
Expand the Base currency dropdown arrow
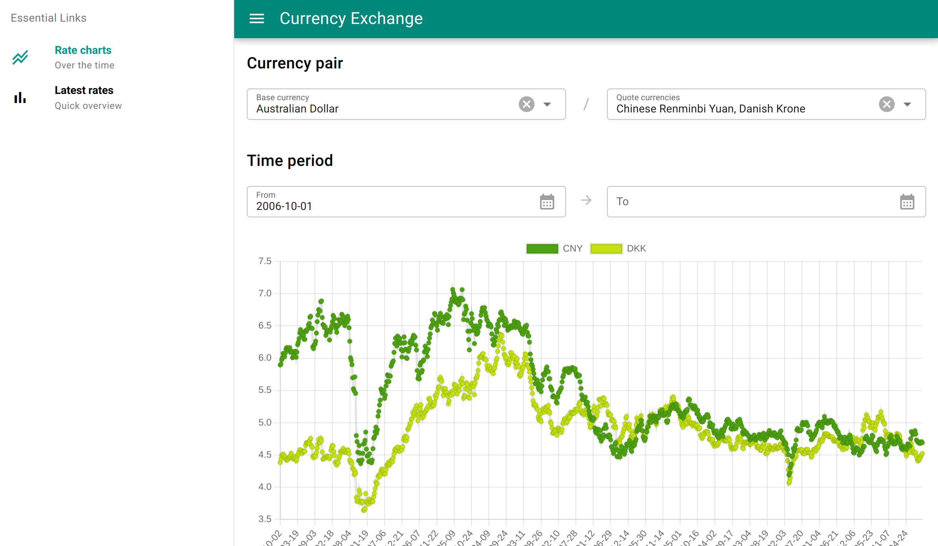point(547,104)
